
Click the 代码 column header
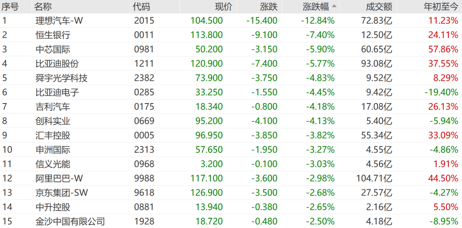tap(142, 7)
